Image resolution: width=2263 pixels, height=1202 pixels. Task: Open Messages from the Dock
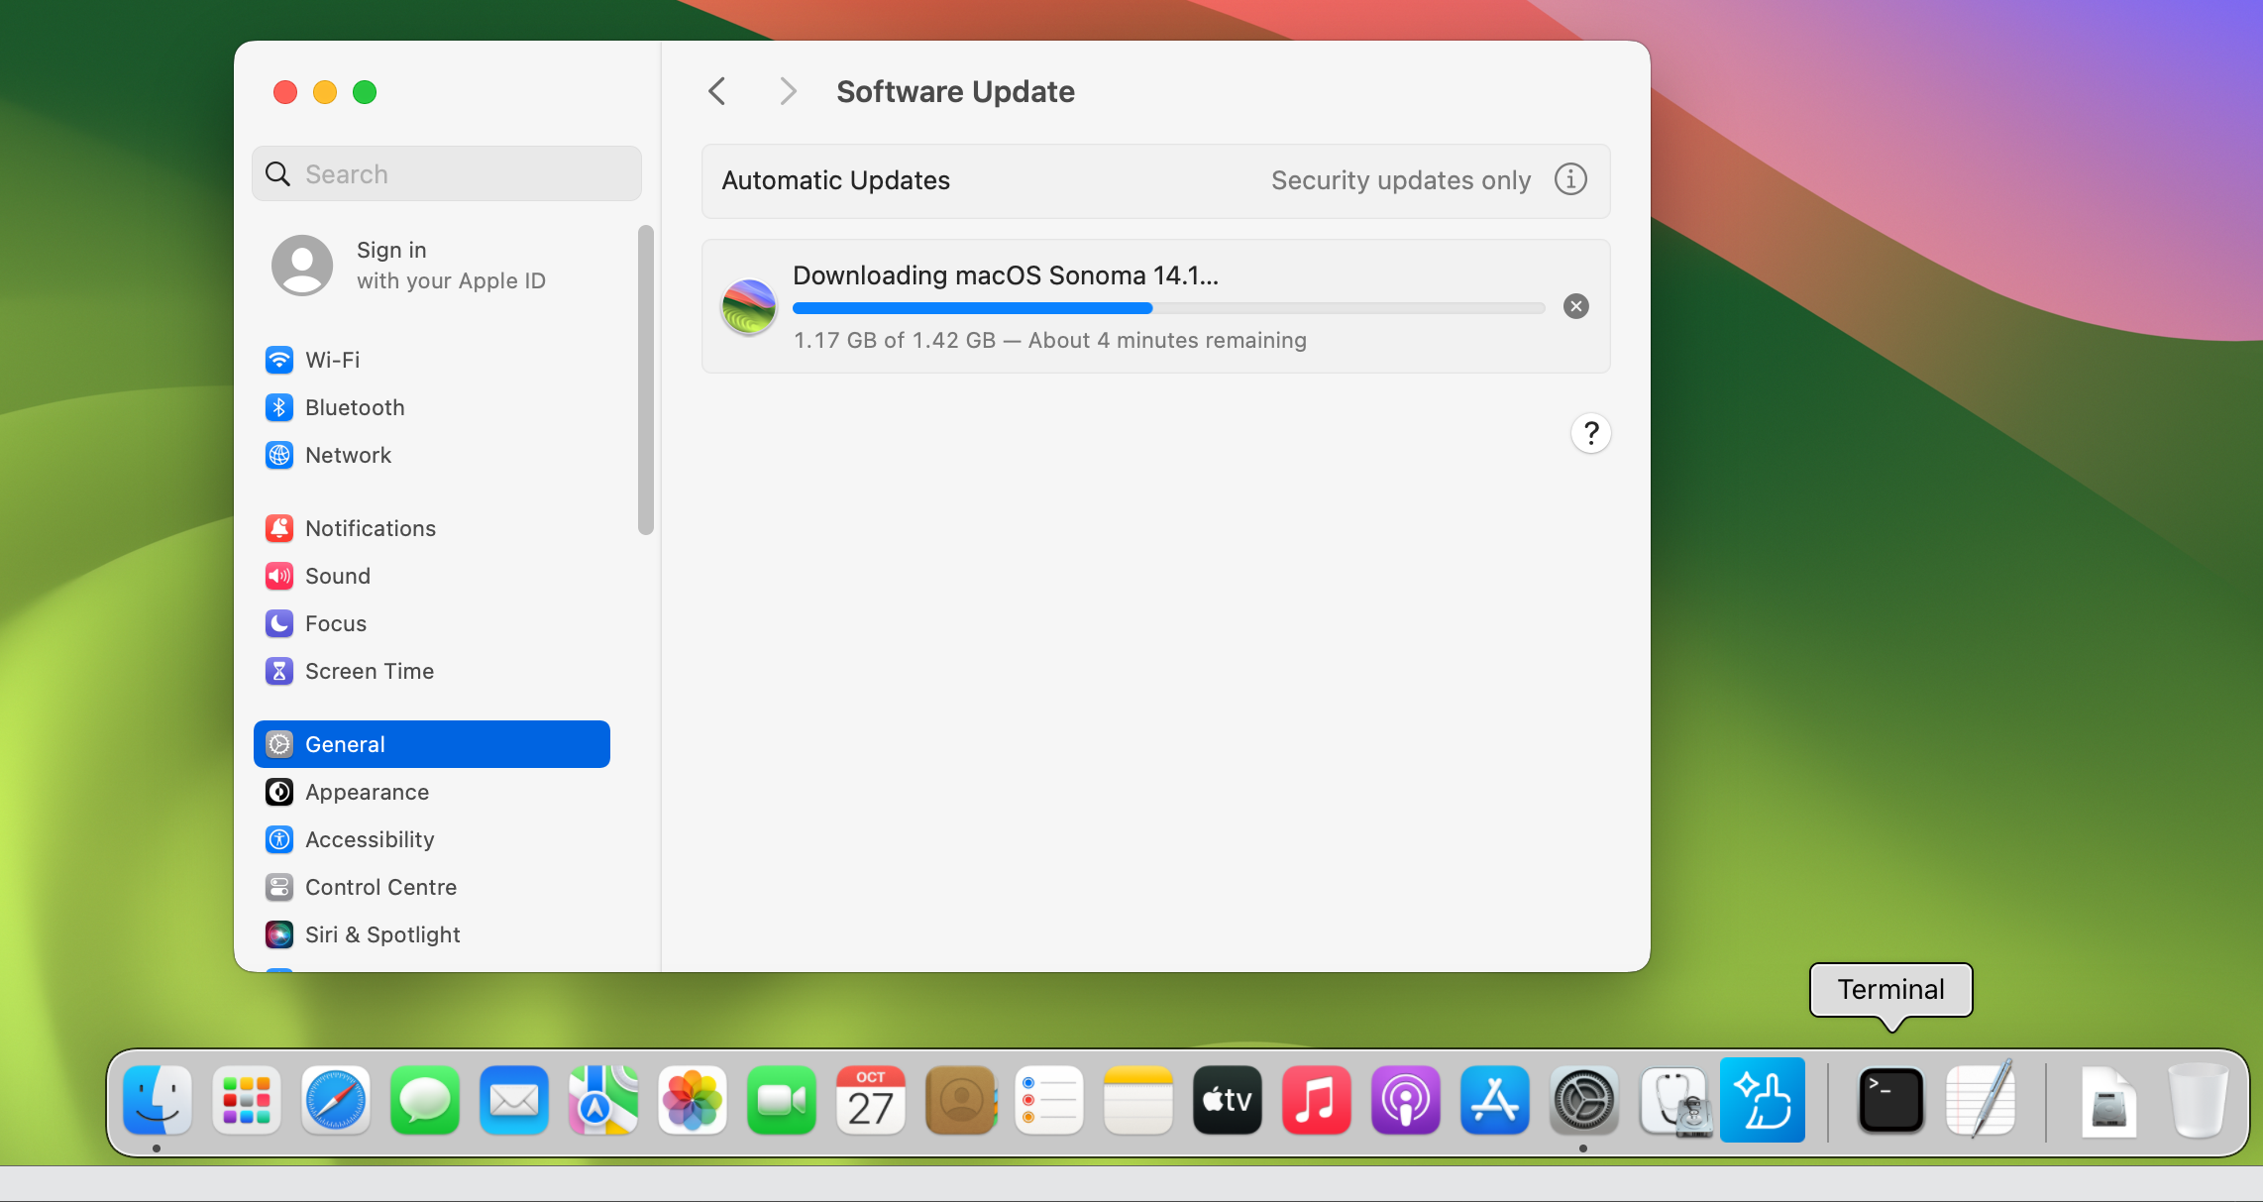pos(425,1100)
